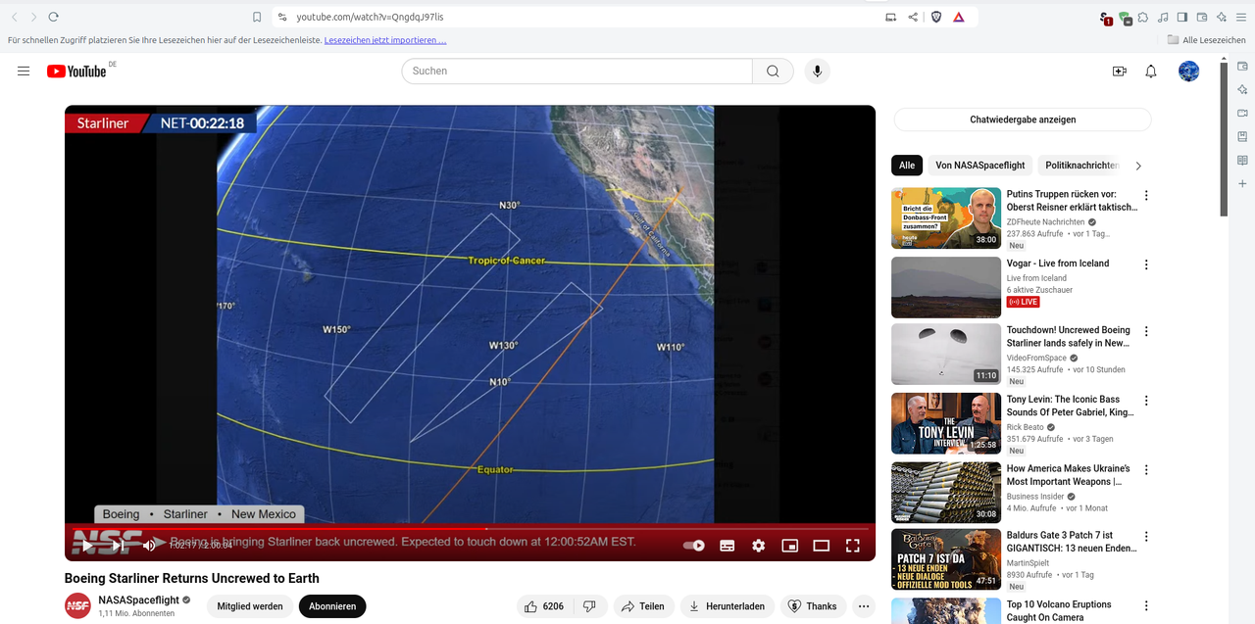Click Abonnieren subscribe button
Screen dimensions: 1255x624
332,606
